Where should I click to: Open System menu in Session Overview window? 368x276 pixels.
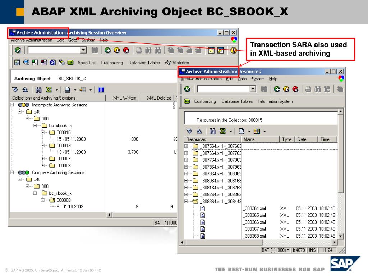point(88,40)
